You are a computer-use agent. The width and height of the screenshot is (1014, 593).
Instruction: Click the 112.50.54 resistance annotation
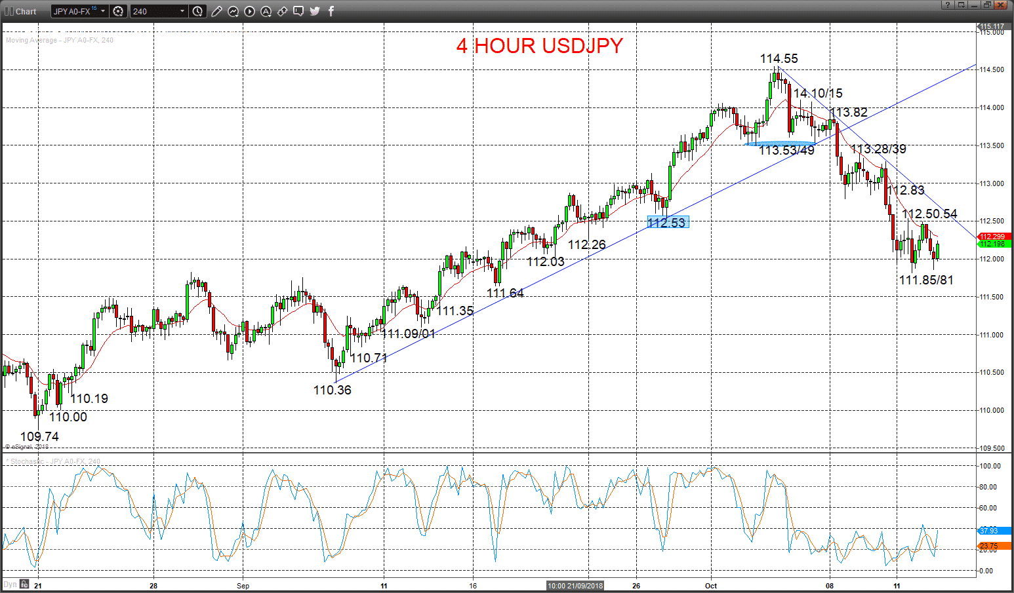[929, 214]
